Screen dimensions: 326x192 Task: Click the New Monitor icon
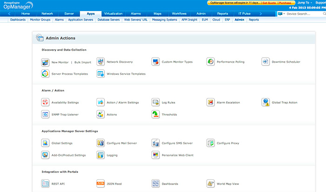[45, 62]
